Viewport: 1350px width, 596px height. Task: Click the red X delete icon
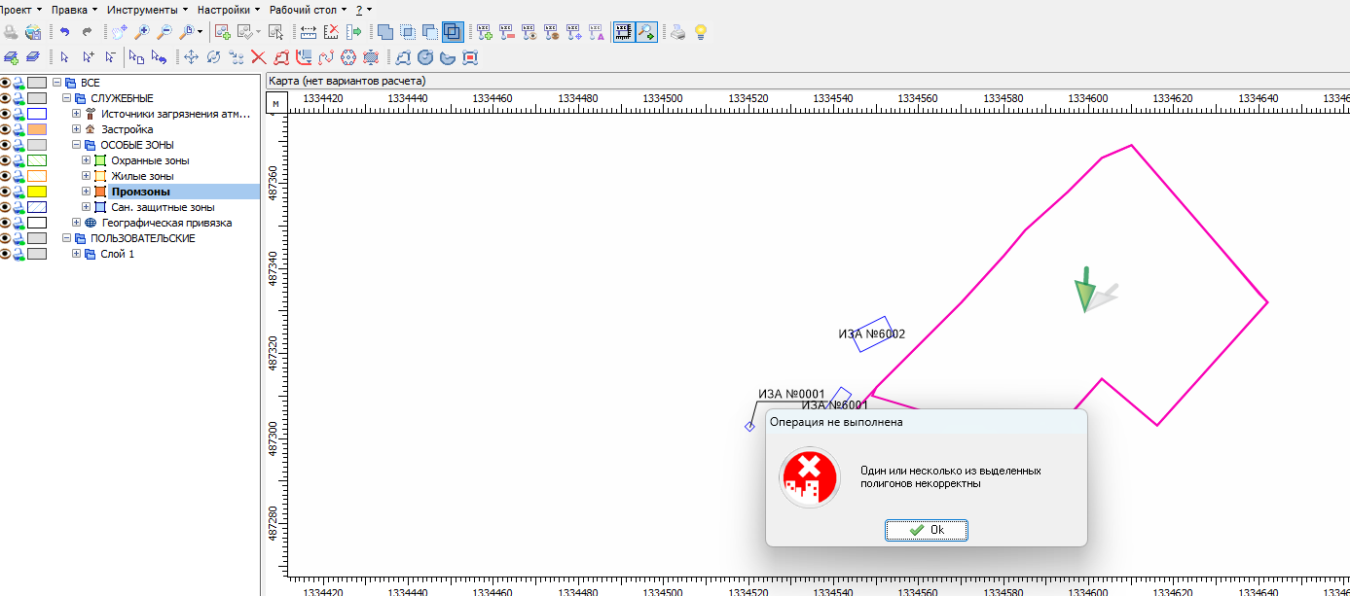point(258,57)
